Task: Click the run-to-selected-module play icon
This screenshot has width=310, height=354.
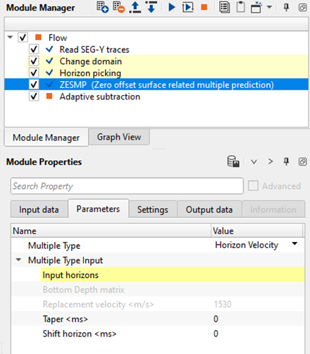Action: 188,7
